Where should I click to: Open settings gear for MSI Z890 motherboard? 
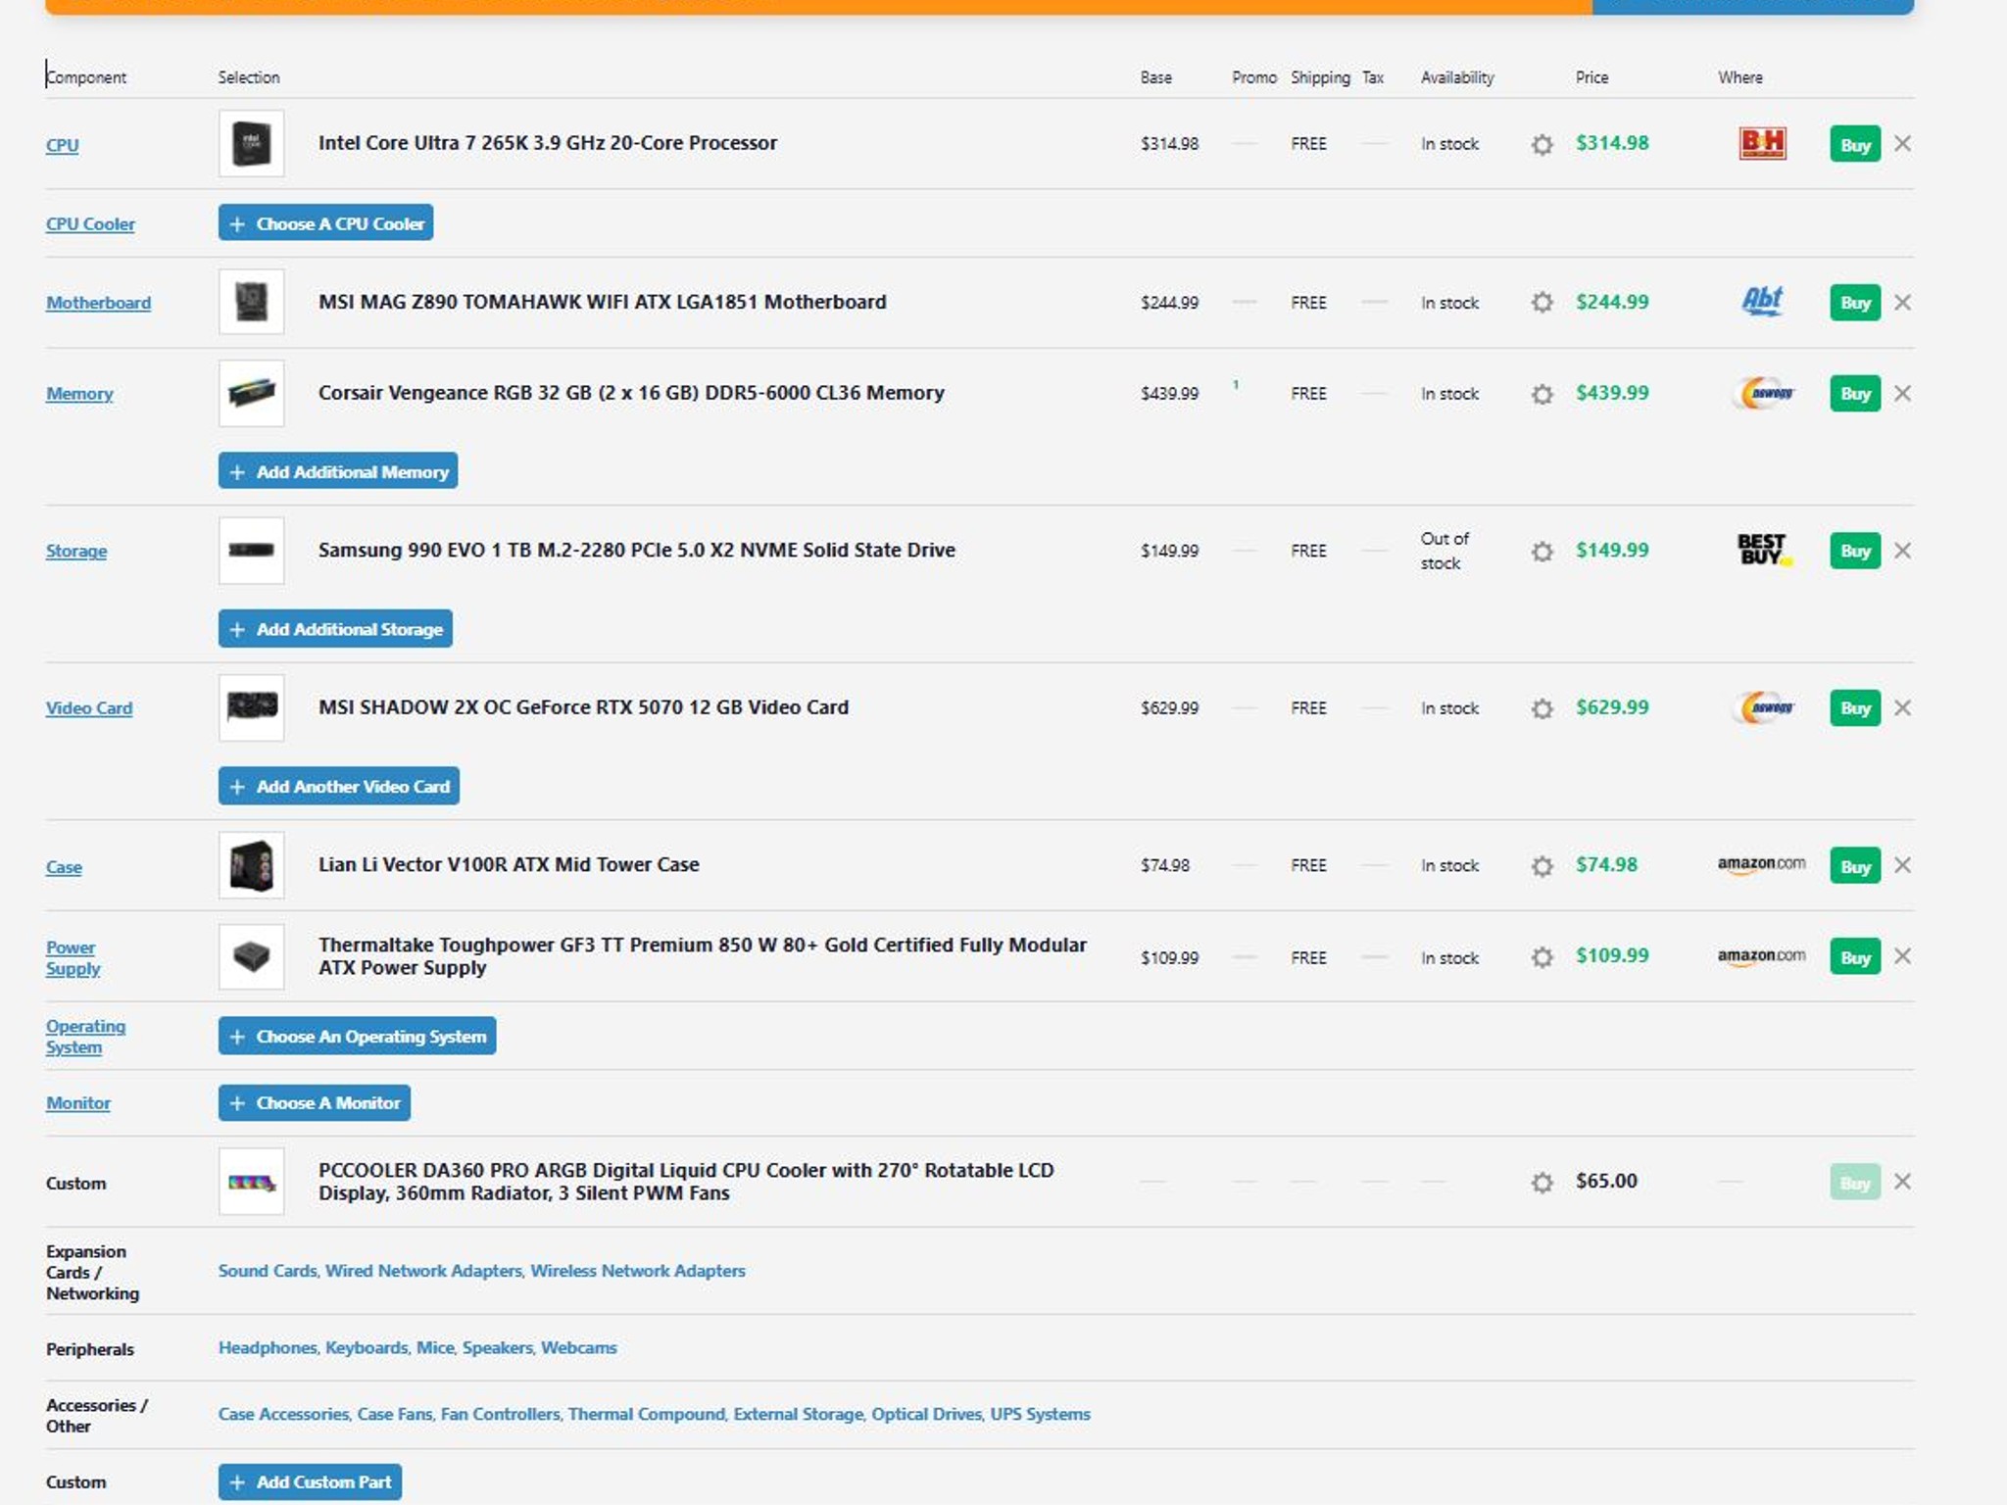pos(1542,303)
